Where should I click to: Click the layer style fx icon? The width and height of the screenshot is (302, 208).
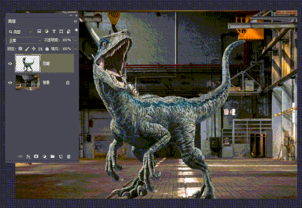[x=28, y=156]
